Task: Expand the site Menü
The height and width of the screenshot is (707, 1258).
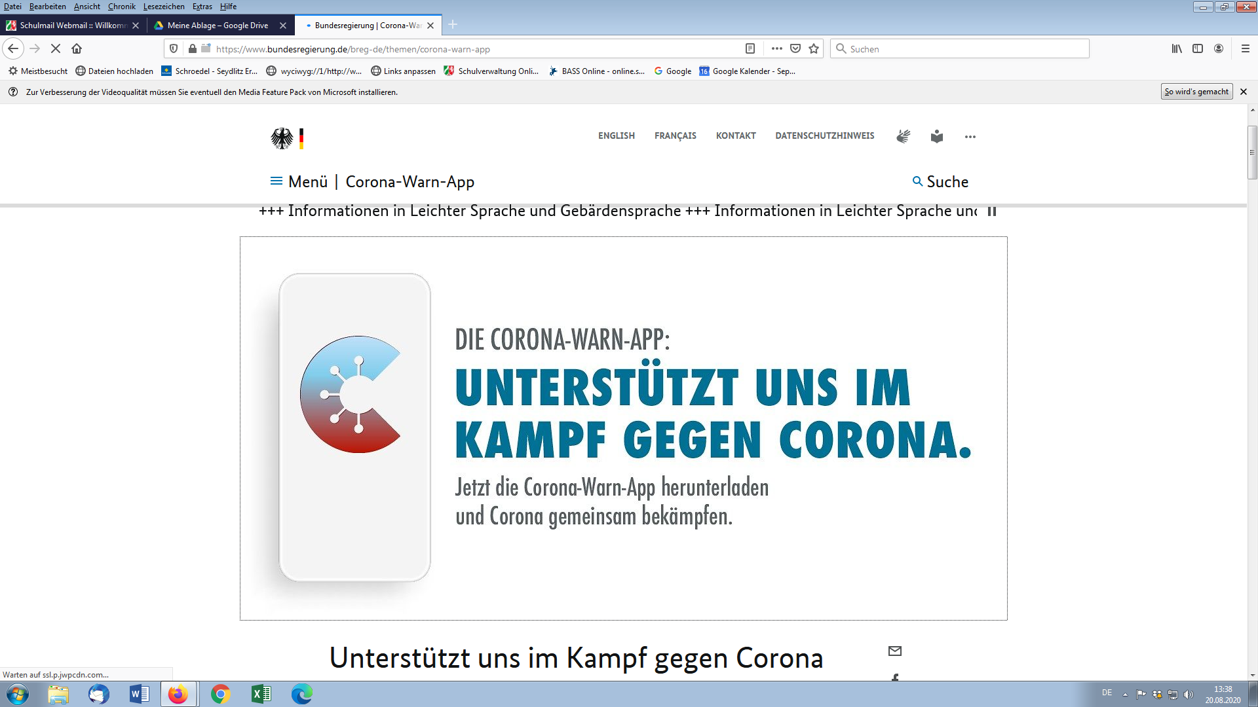Action: tap(299, 181)
